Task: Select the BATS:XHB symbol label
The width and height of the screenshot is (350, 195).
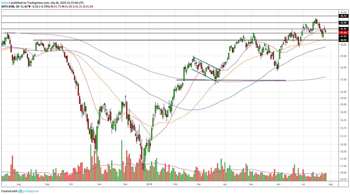Action: point(8,6)
